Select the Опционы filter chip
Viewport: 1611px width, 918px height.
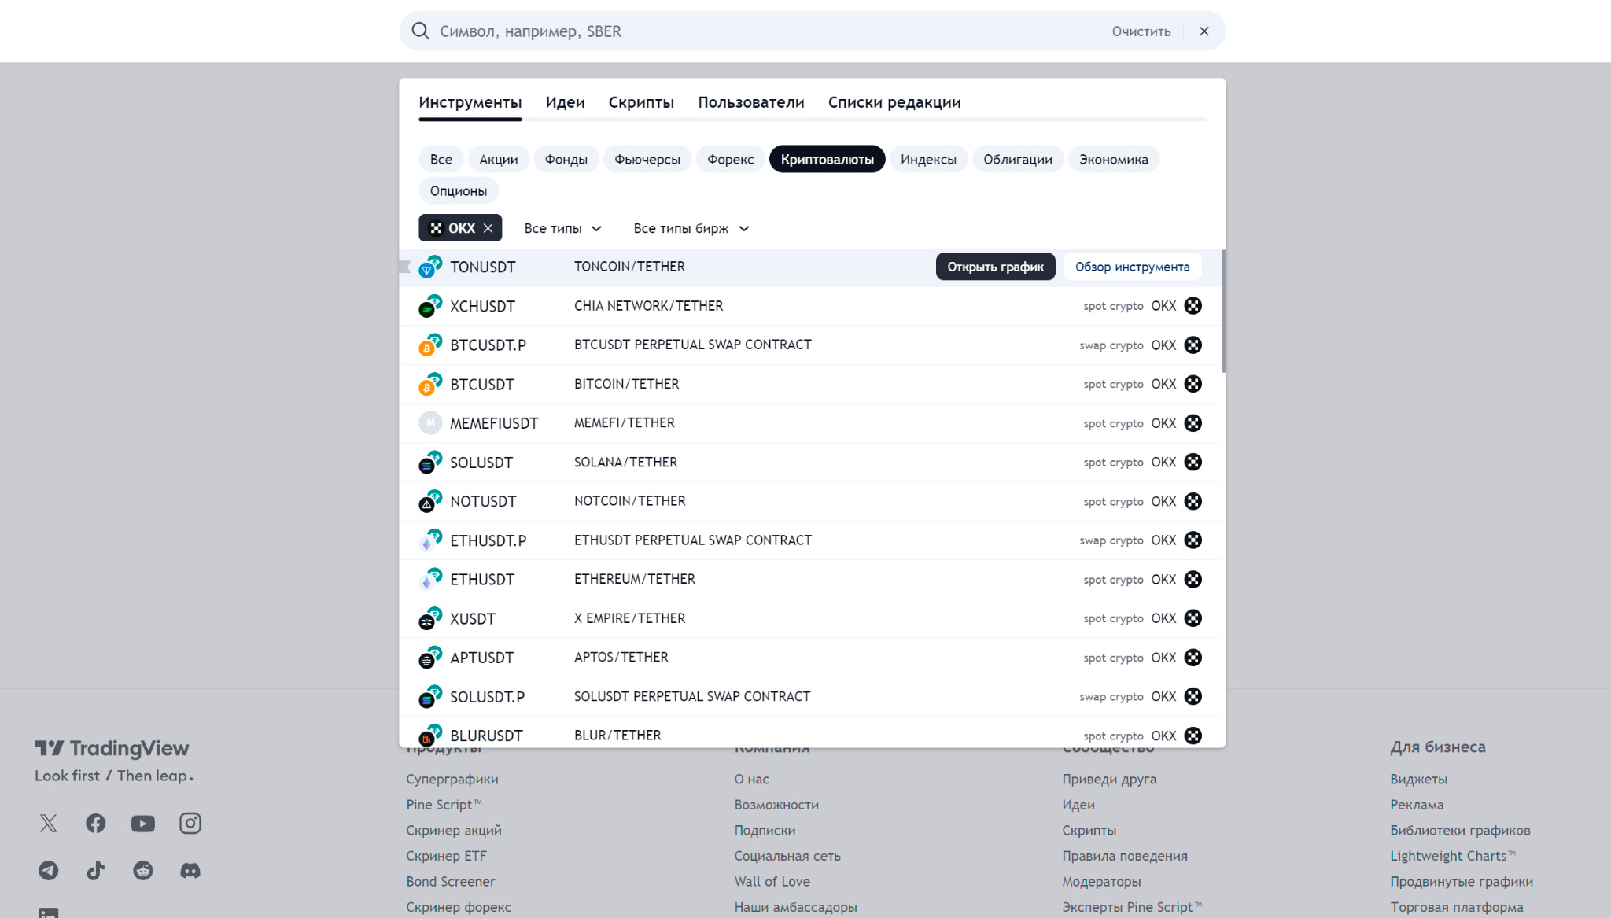[459, 191]
